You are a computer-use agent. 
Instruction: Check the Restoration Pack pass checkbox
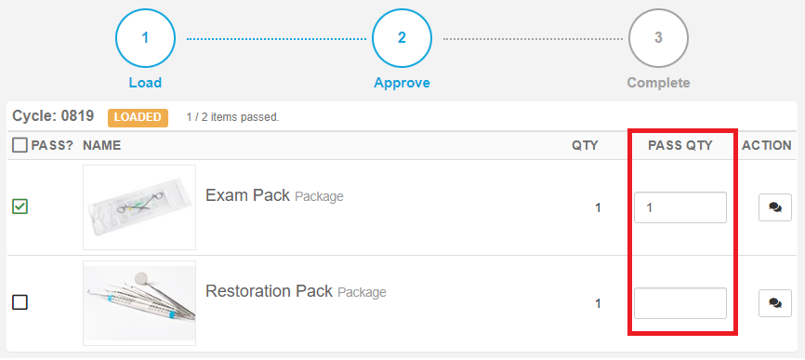[x=20, y=302]
